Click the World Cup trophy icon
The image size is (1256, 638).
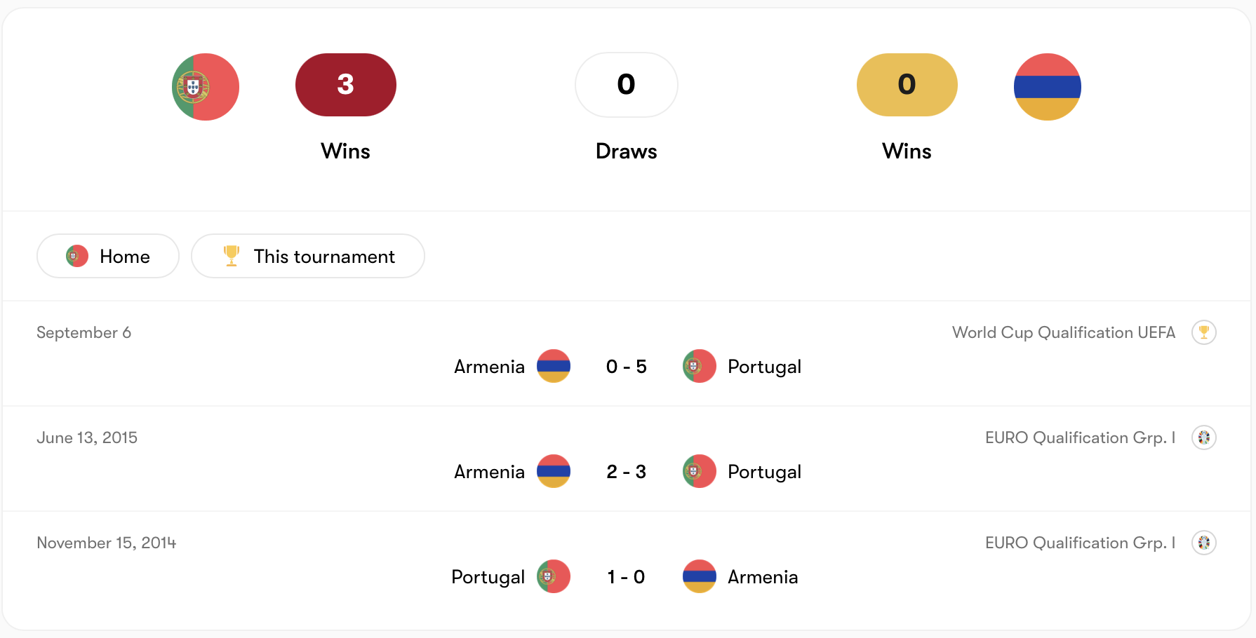(1203, 332)
